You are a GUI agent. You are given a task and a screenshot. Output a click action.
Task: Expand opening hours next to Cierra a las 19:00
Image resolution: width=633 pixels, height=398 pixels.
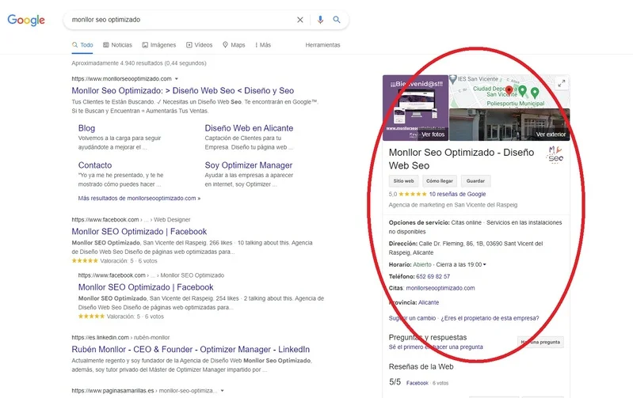click(485, 264)
